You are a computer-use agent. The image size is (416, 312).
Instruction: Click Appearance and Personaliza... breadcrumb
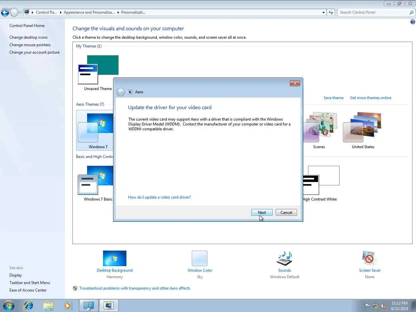coord(89,12)
